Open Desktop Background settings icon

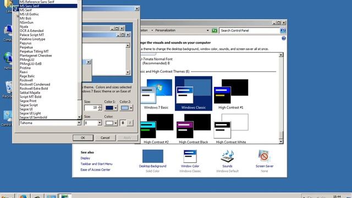coord(153,156)
